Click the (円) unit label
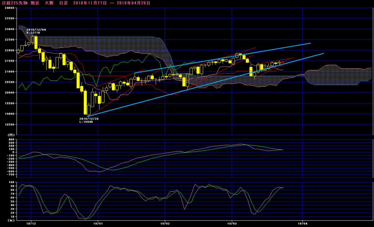The height and width of the screenshot is (227, 374). coord(11,135)
